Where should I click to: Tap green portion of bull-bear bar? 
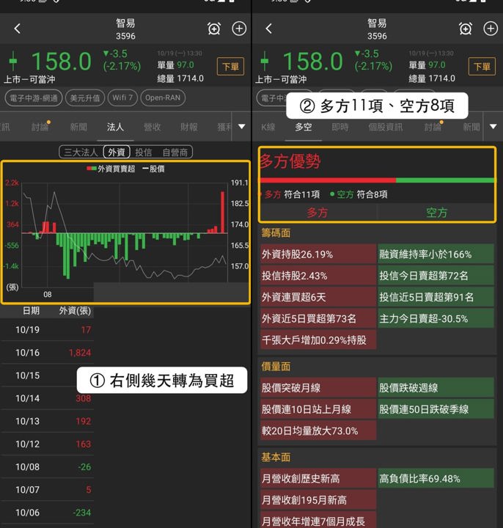445,180
